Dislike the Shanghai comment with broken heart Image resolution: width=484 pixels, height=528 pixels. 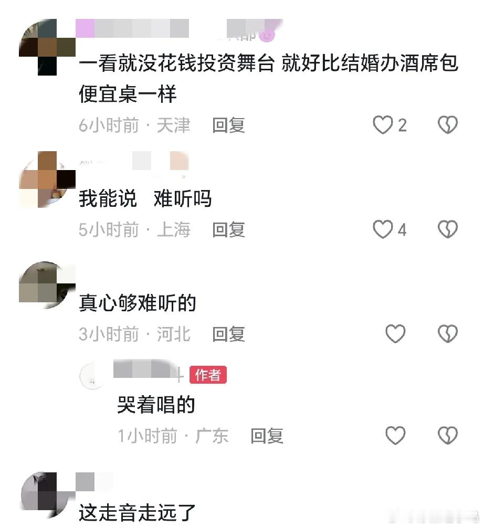click(x=448, y=229)
